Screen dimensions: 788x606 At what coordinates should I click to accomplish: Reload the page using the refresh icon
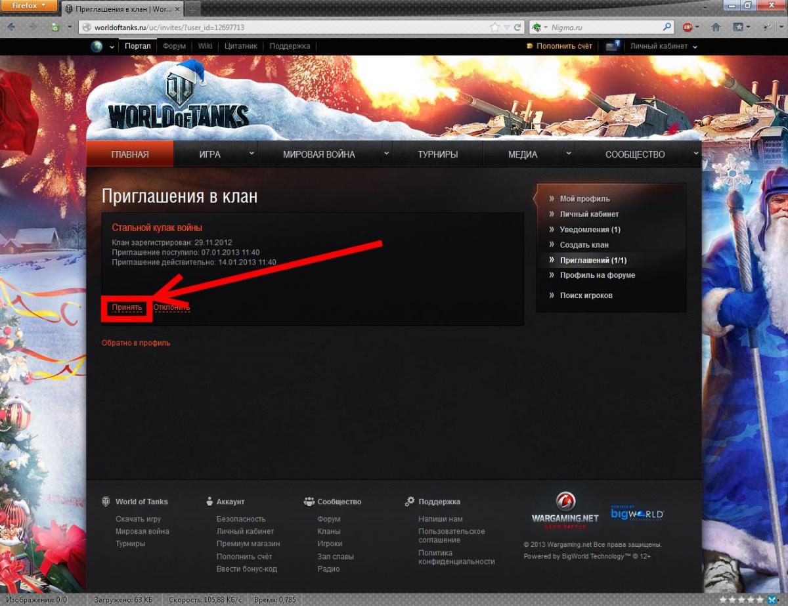[x=517, y=28]
